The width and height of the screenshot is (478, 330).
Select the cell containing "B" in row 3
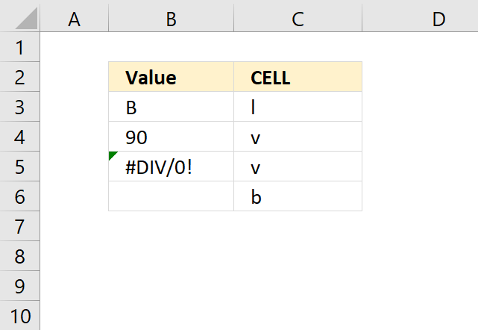171,108
